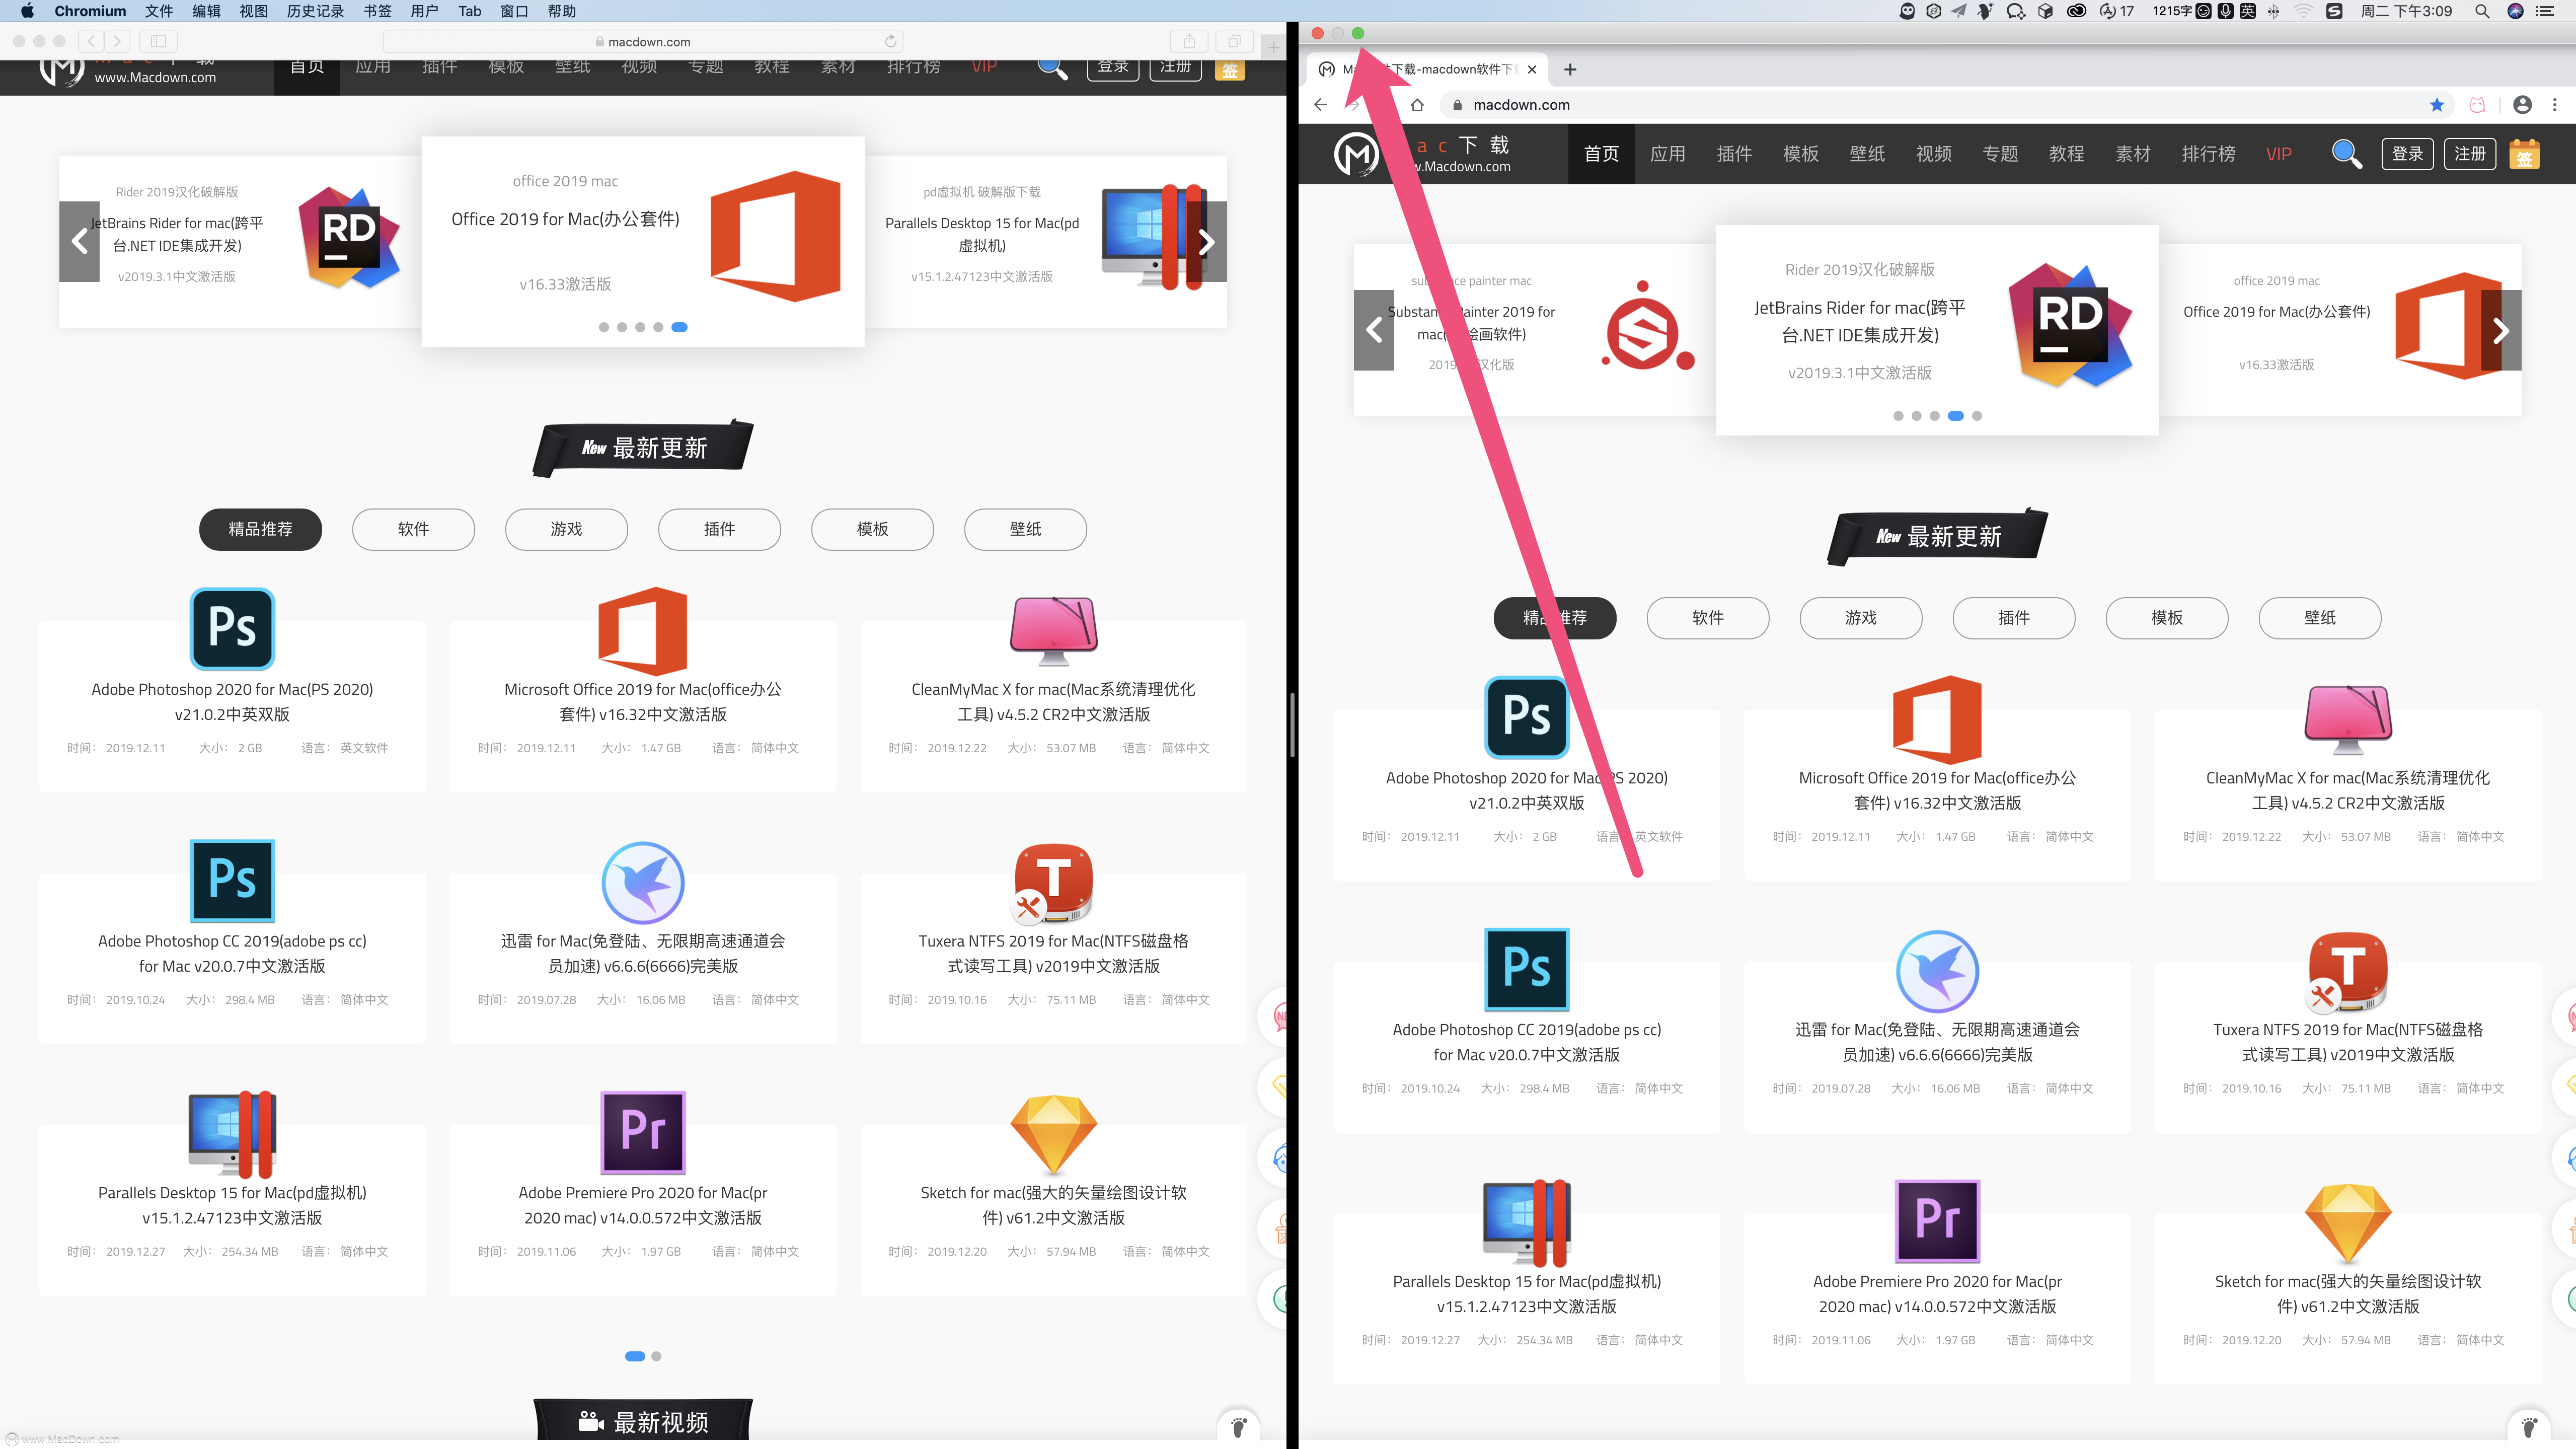Screen dimensions: 2576x1449
Task: Open a new tab with the plus button
Action: point(1570,69)
